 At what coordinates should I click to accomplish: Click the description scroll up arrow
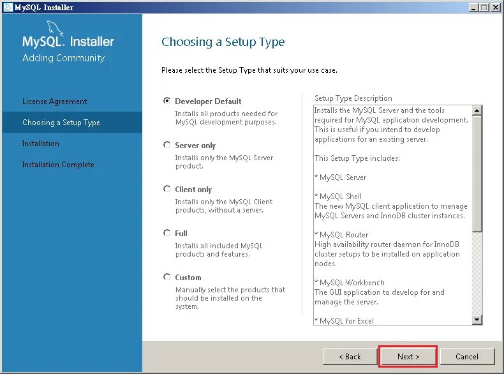click(477, 110)
